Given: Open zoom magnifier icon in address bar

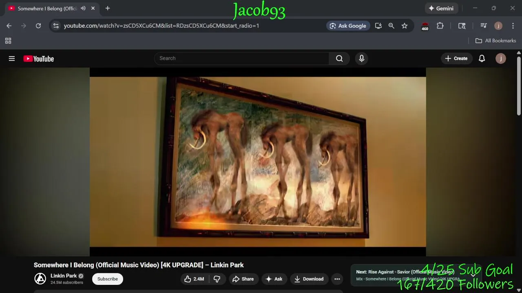Looking at the screenshot, I should pyautogui.click(x=391, y=26).
